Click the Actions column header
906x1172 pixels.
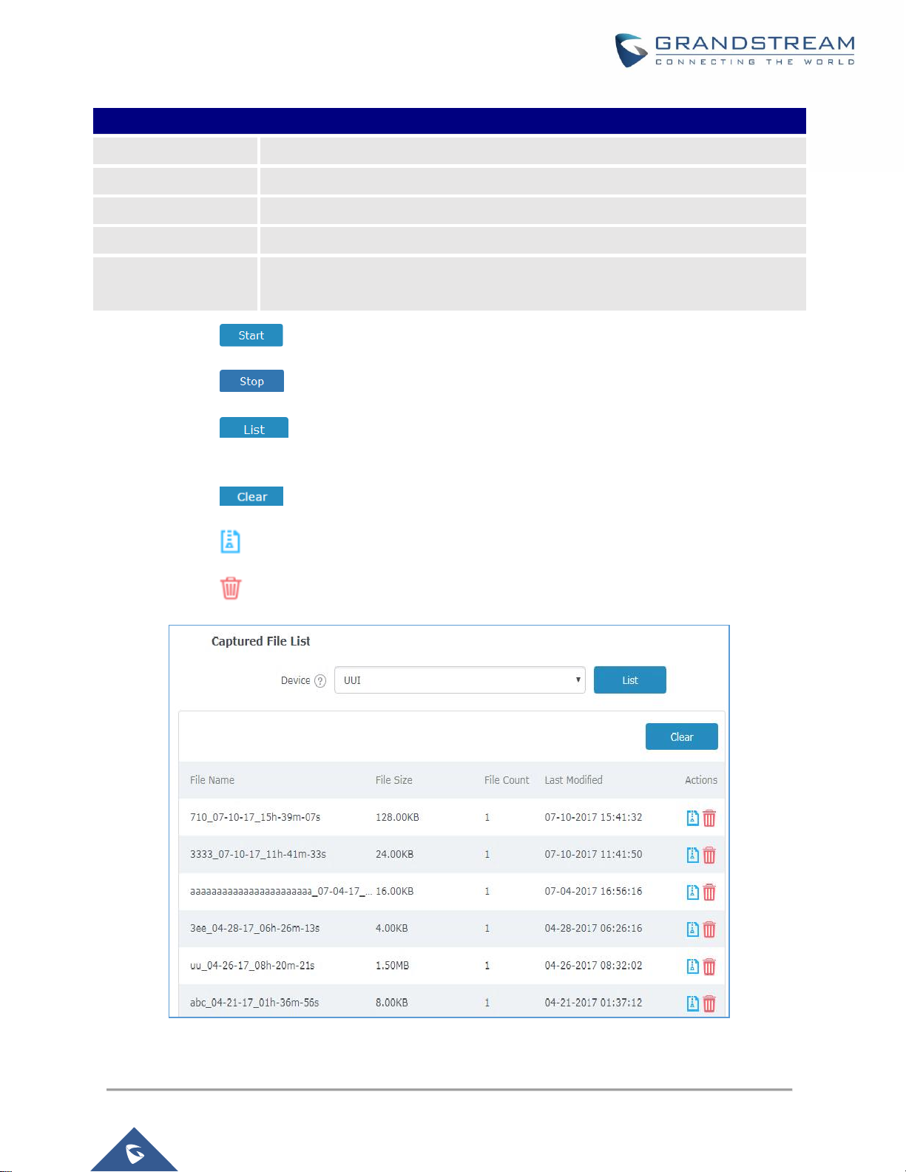tap(701, 780)
